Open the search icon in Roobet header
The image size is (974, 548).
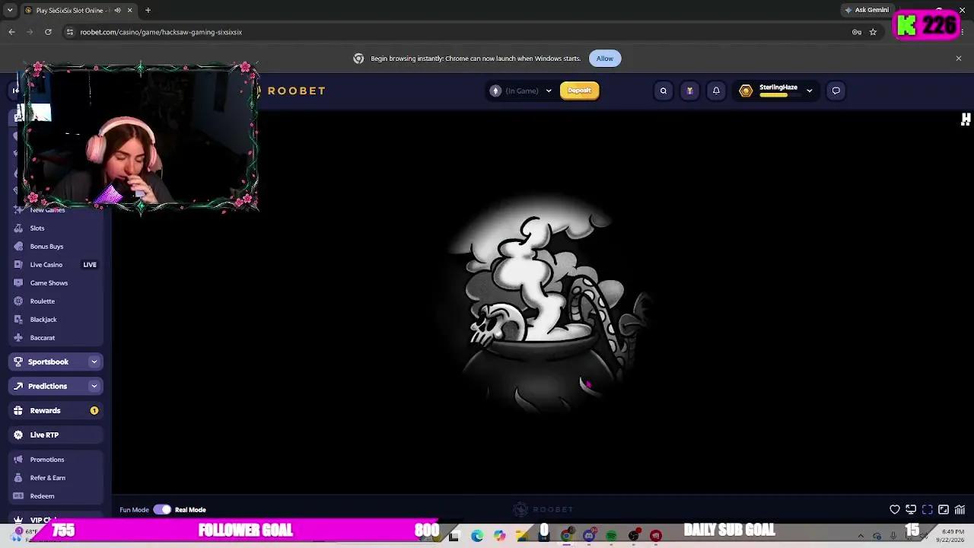tap(664, 91)
